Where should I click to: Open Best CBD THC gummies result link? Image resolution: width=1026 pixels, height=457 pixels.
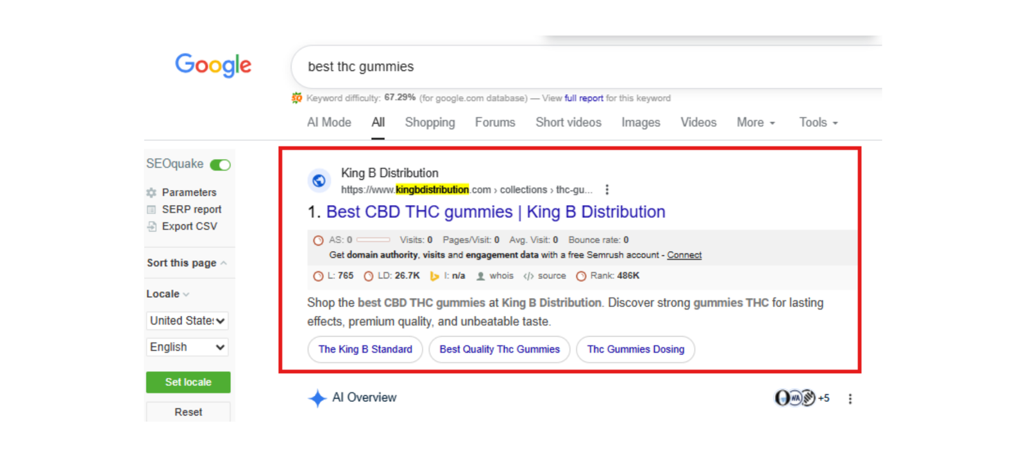point(495,212)
